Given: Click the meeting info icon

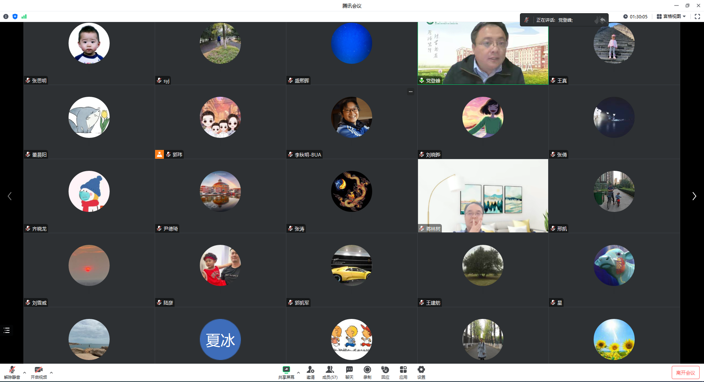Looking at the screenshot, I should click(6, 16).
